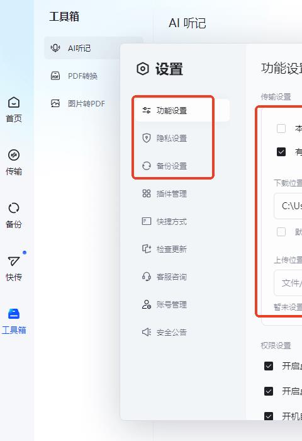Image resolution: width=302 pixels, height=441 pixels.
Task: Click the AI听记 microphone icon
Action: pyautogui.click(x=55, y=48)
